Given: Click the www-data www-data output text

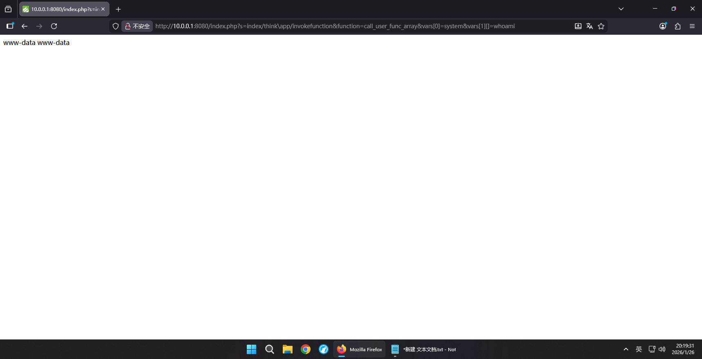Looking at the screenshot, I should (x=36, y=43).
